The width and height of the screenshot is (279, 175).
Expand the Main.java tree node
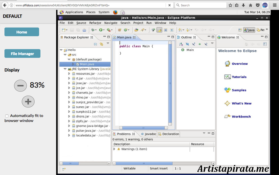pyautogui.click(x=73, y=64)
